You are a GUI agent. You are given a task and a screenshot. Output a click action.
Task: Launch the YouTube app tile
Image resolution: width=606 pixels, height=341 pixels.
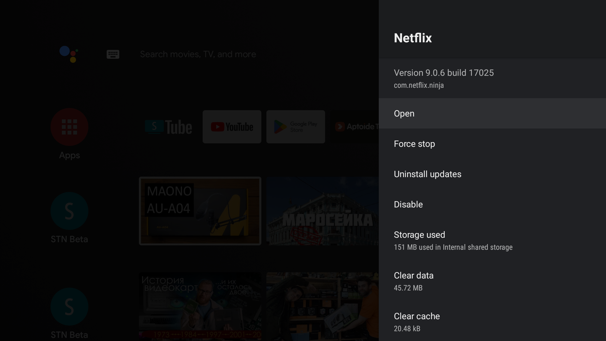[232, 127]
